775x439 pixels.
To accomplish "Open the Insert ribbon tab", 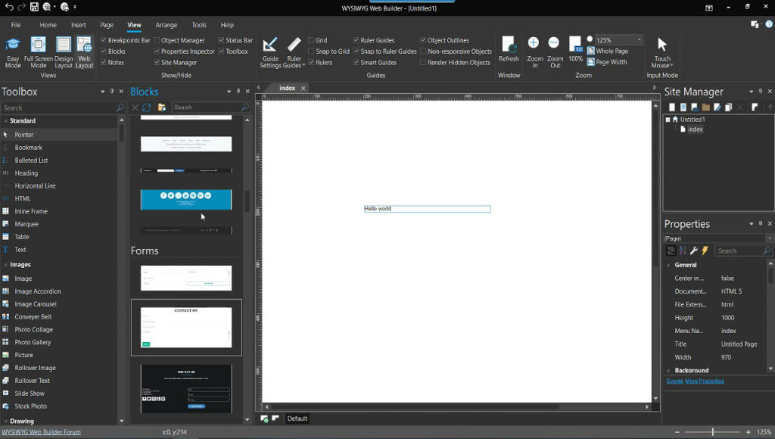I will [x=78, y=25].
